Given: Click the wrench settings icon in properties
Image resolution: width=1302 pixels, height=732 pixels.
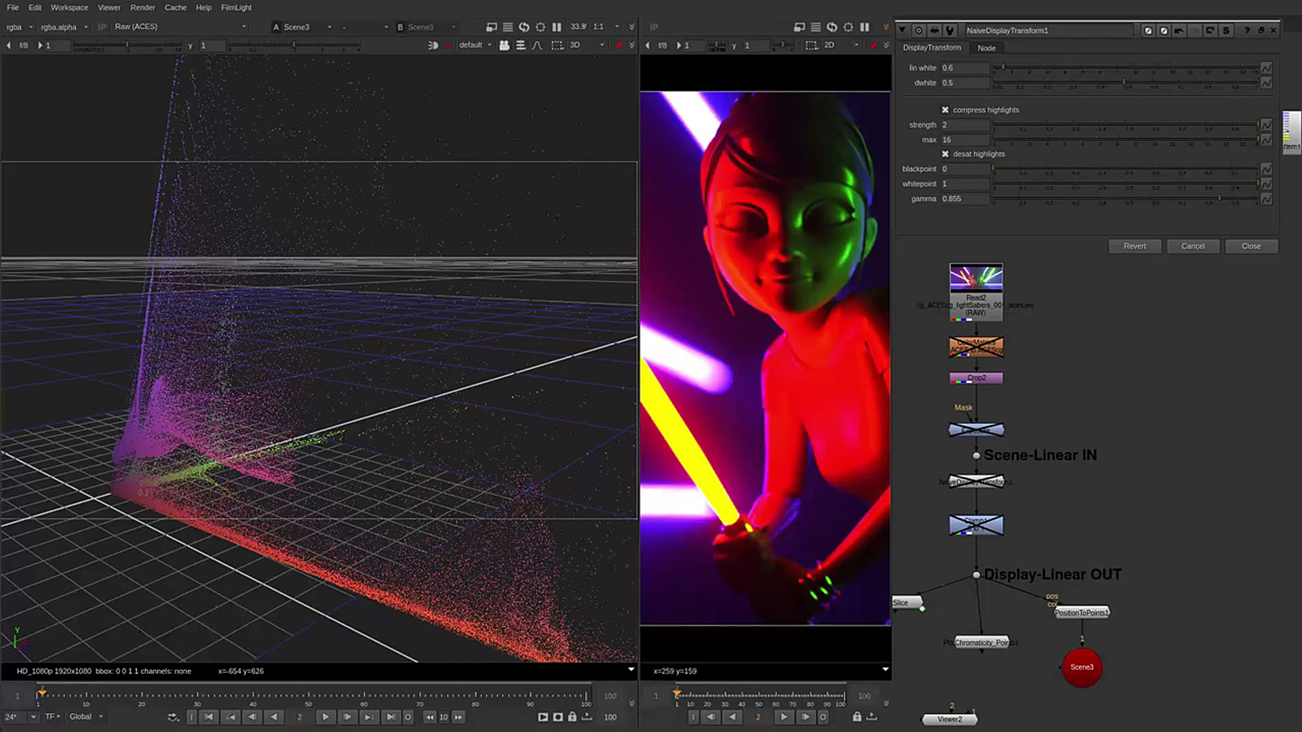Looking at the screenshot, I should pos(950,30).
